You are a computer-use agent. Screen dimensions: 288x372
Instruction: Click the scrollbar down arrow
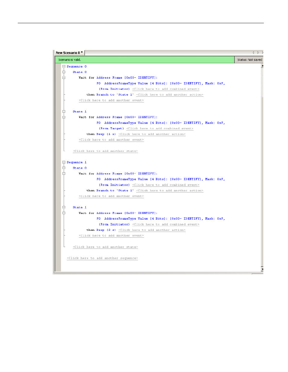coord(262,269)
